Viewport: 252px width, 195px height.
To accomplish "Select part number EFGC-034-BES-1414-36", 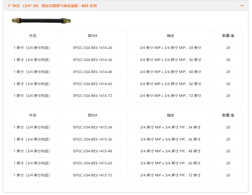I will pos(93,60).
